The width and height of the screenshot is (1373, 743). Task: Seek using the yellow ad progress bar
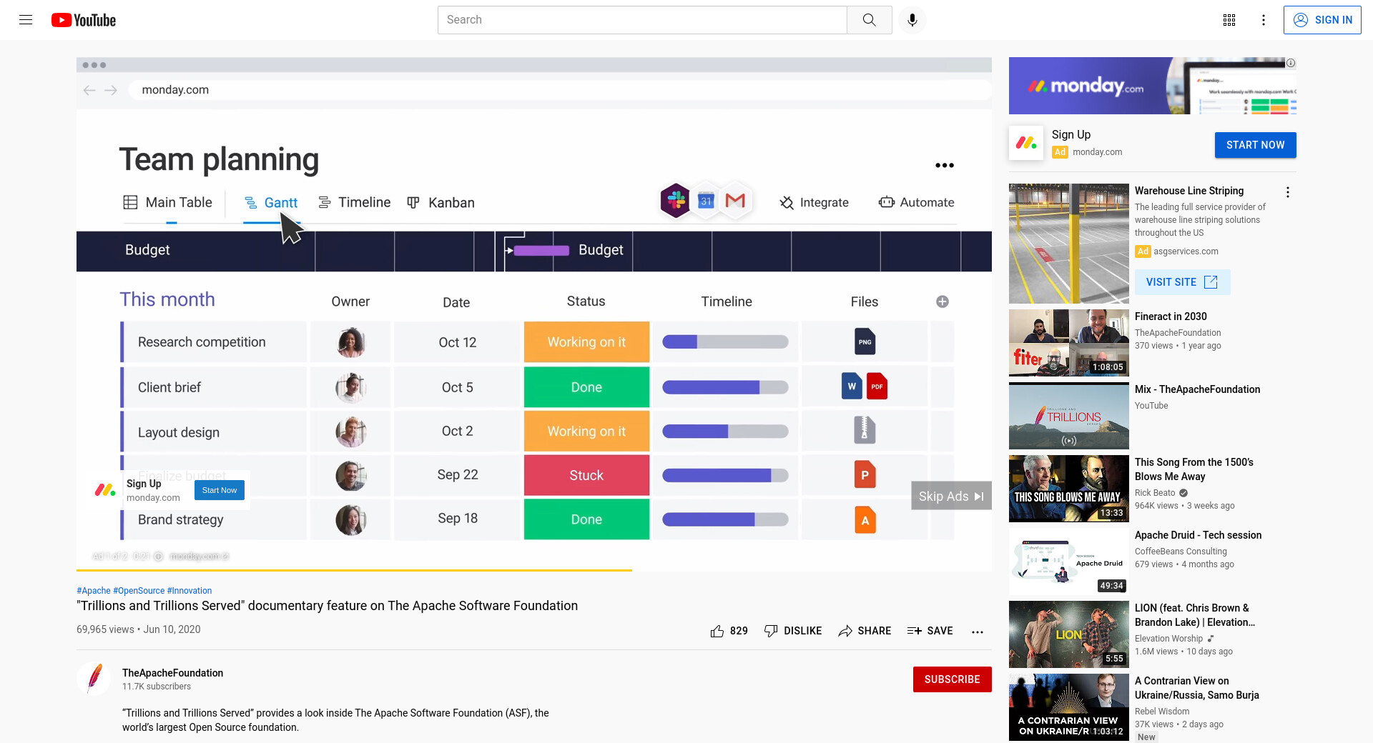[533, 570]
